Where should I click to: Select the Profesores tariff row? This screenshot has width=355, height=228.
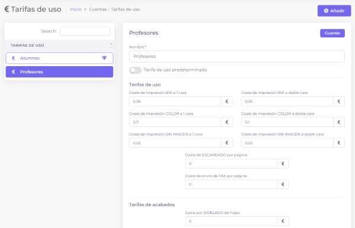(59, 72)
